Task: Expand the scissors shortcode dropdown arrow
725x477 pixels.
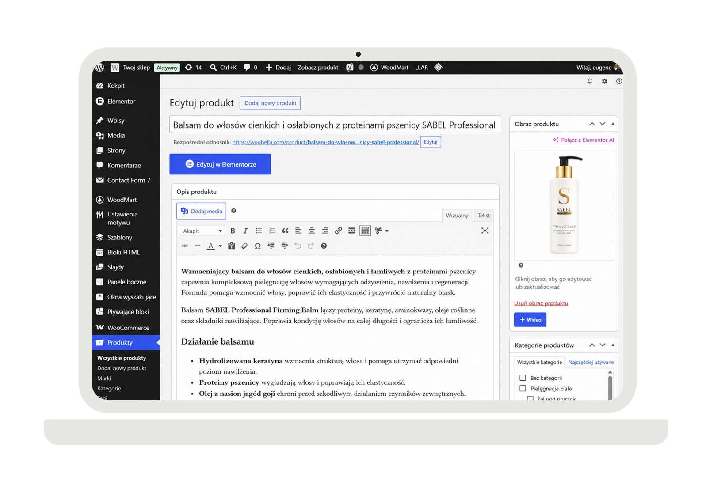Action: point(387,231)
